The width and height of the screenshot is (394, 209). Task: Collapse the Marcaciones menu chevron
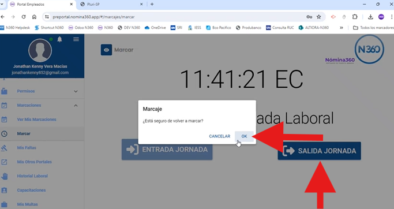(x=76, y=106)
